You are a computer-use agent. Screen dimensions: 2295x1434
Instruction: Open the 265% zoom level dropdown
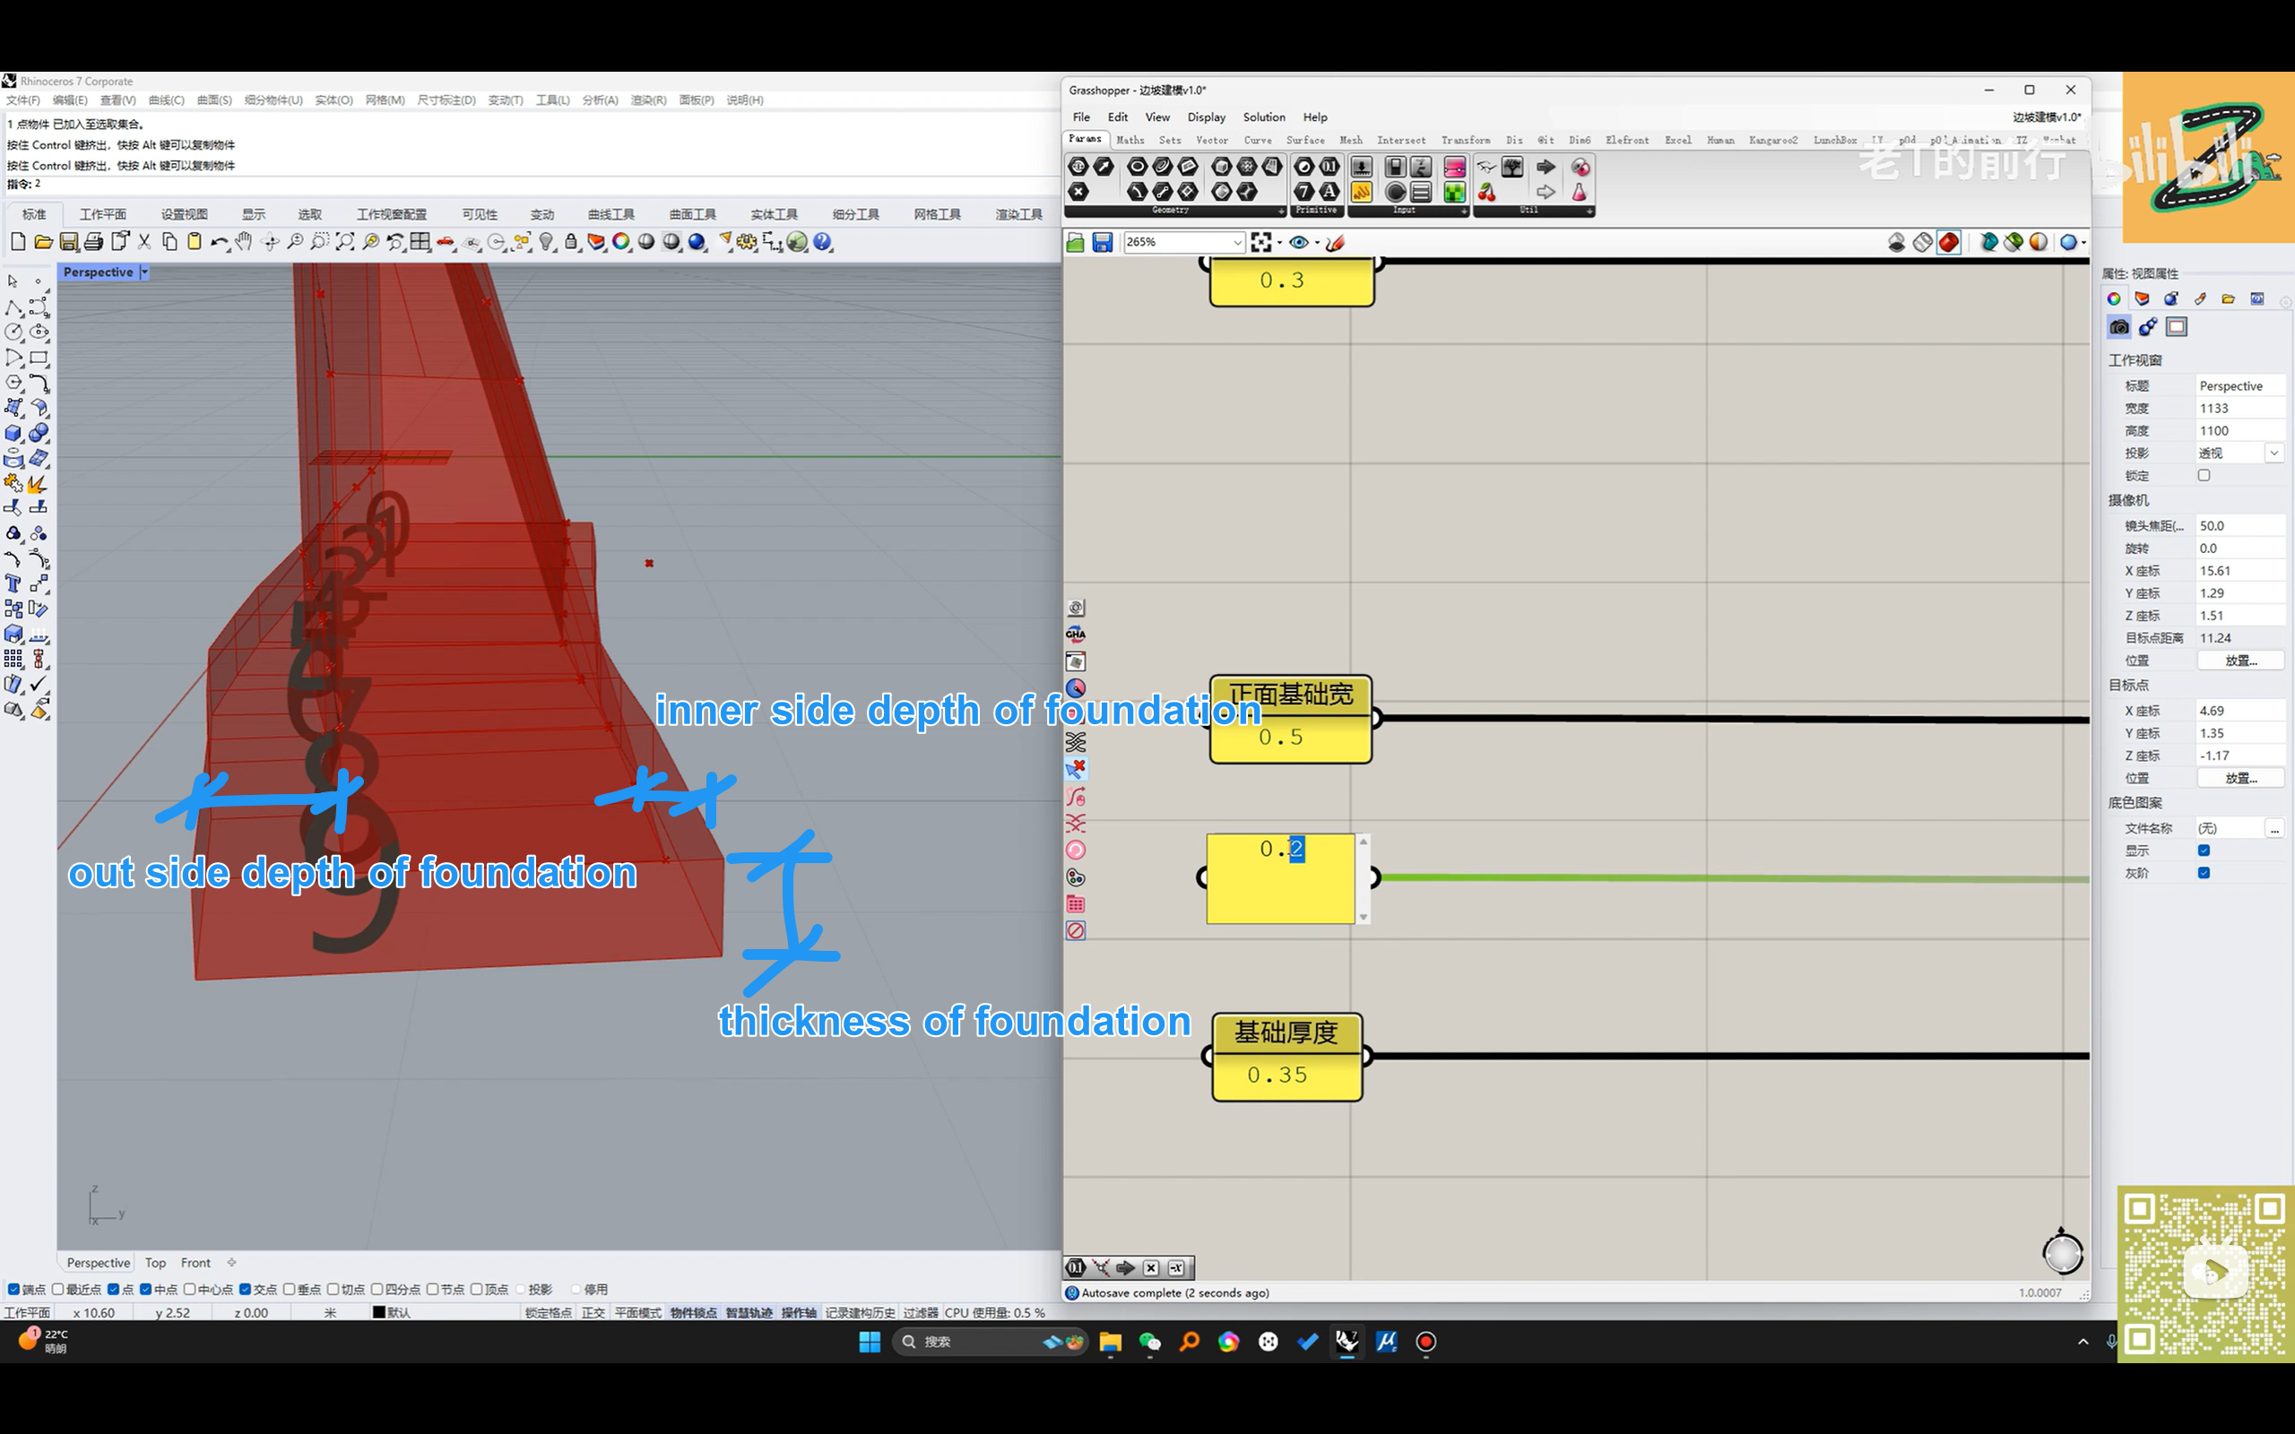1236,243
